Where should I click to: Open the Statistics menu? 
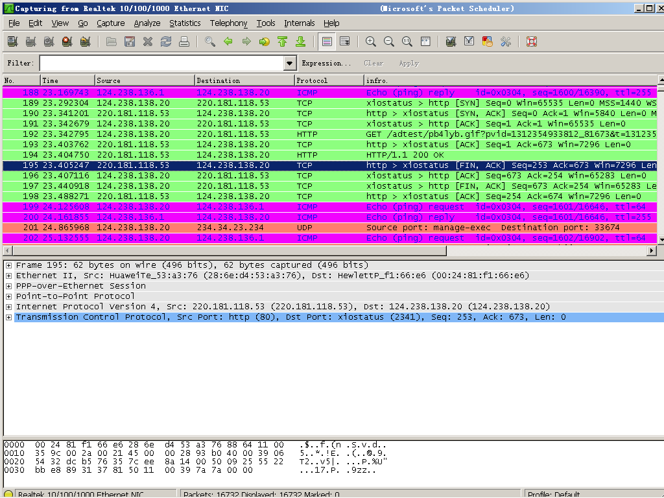pos(185,23)
